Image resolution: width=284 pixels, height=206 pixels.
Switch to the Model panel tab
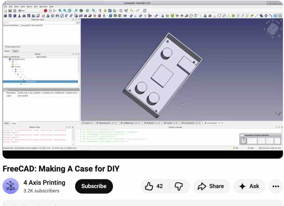7,51
